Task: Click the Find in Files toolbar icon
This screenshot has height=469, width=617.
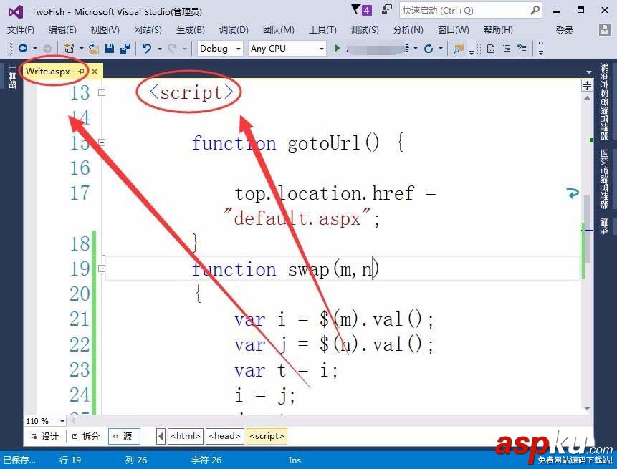Action: (457, 49)
